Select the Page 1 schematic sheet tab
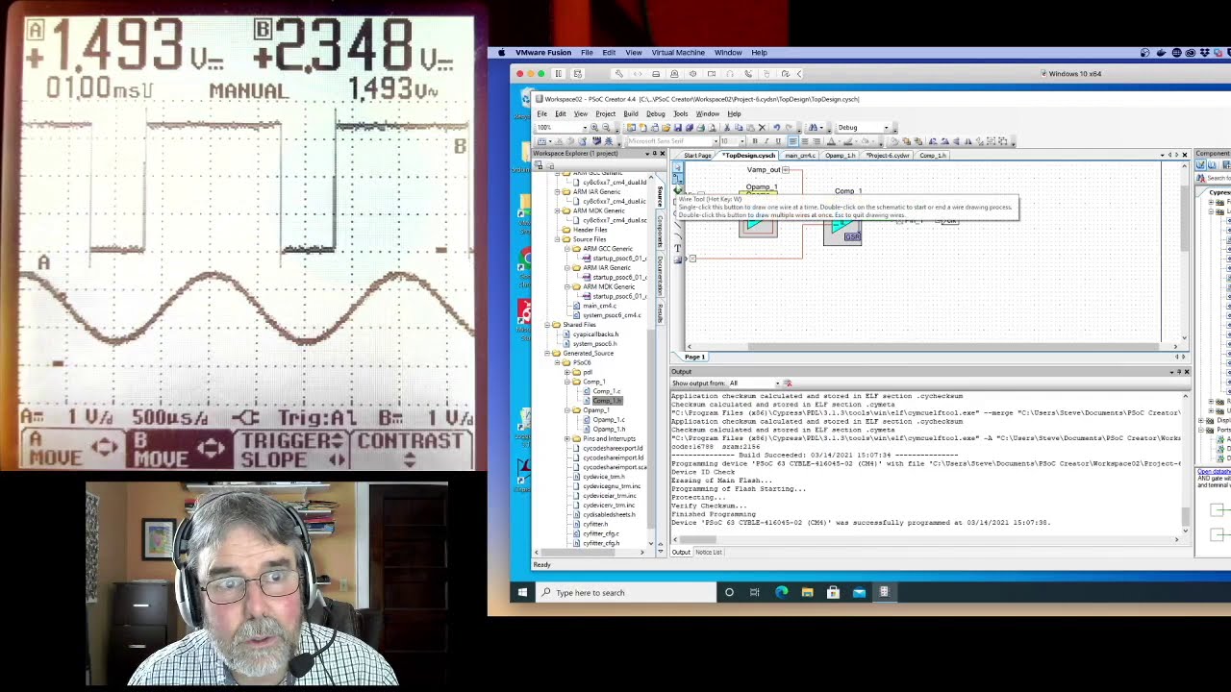Viewport: 1231px width, 692px height. pyautogui.click(x=694, y=357)
